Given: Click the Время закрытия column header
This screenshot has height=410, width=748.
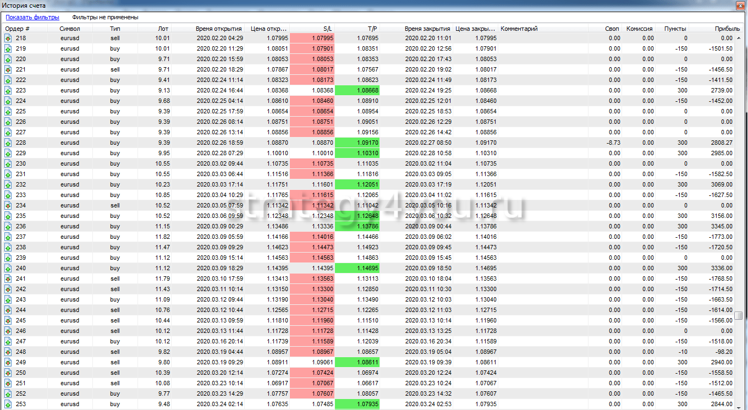Looking at the screenshot, I should click(427, 29).
